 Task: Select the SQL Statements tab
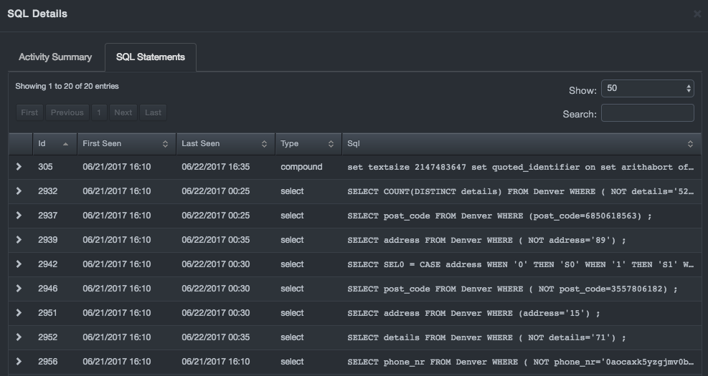(151, 57)
